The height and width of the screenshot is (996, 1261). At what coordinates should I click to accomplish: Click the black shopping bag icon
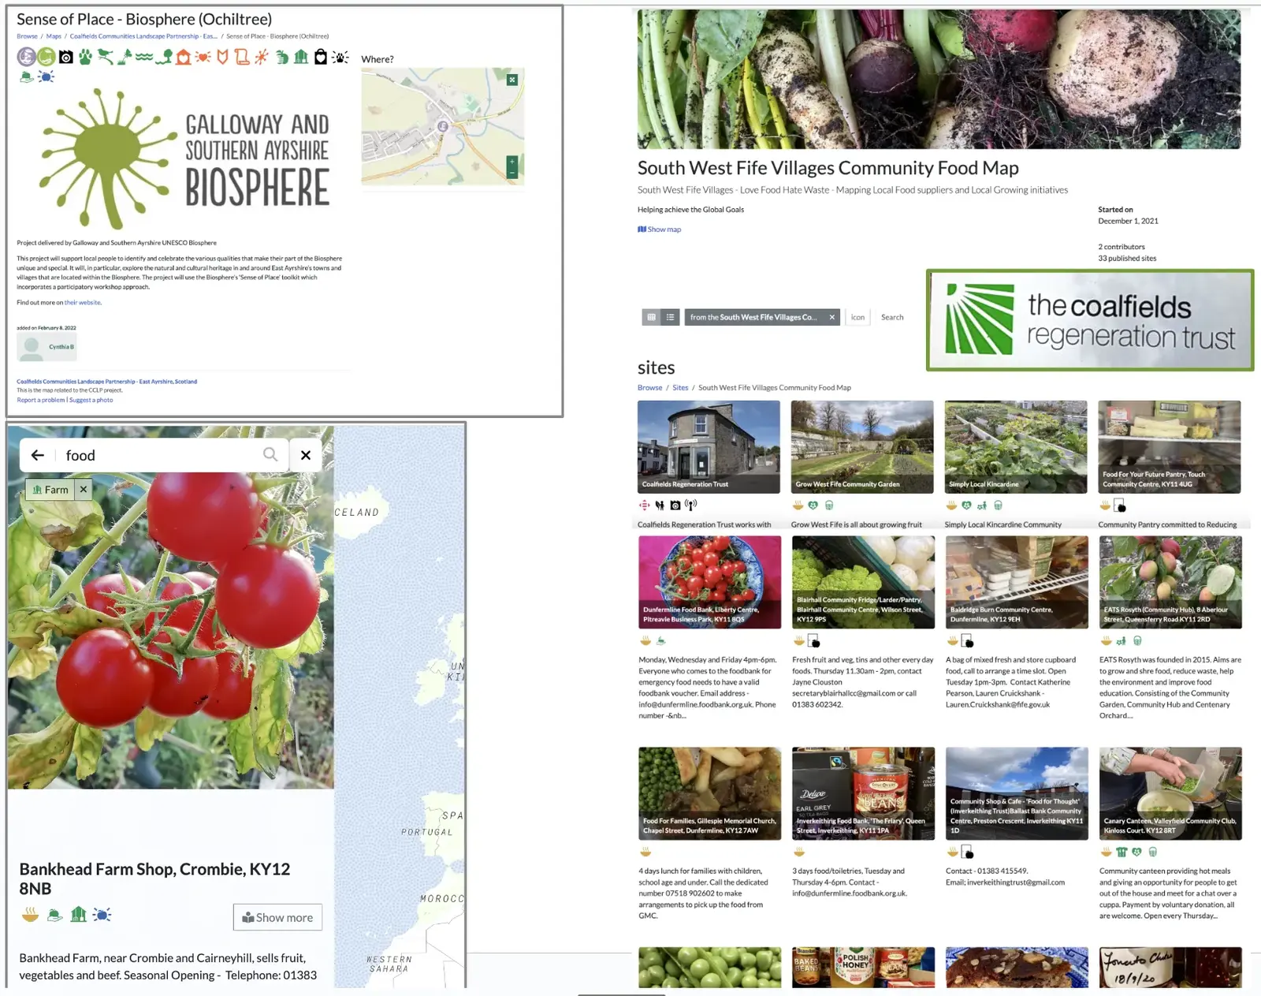[320, 57]
